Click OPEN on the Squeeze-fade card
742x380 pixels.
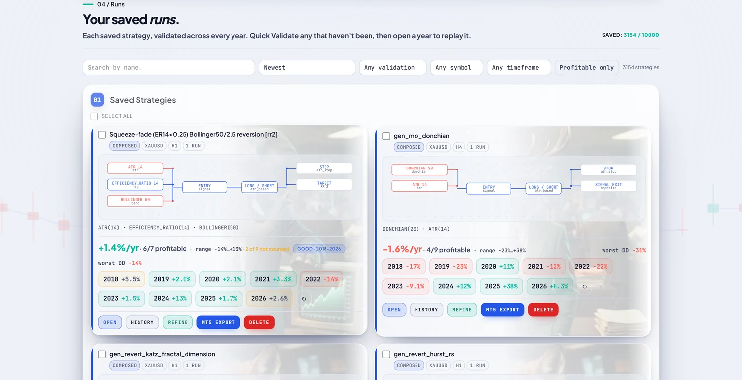point(110,322)
